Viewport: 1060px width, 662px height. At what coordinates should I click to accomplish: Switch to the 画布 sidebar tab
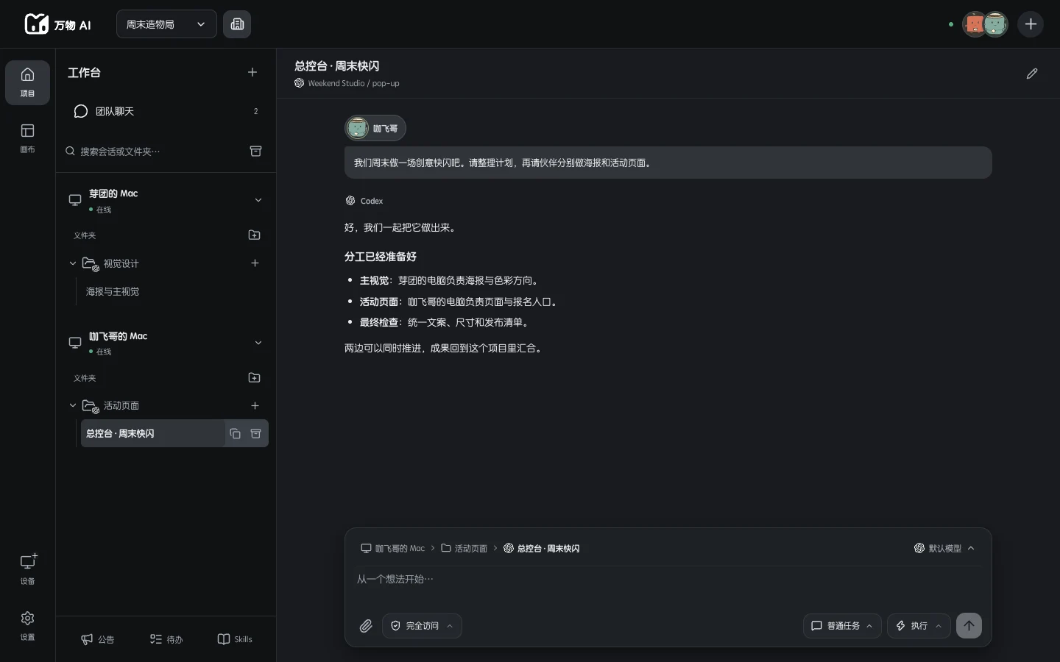click(27, 138)
